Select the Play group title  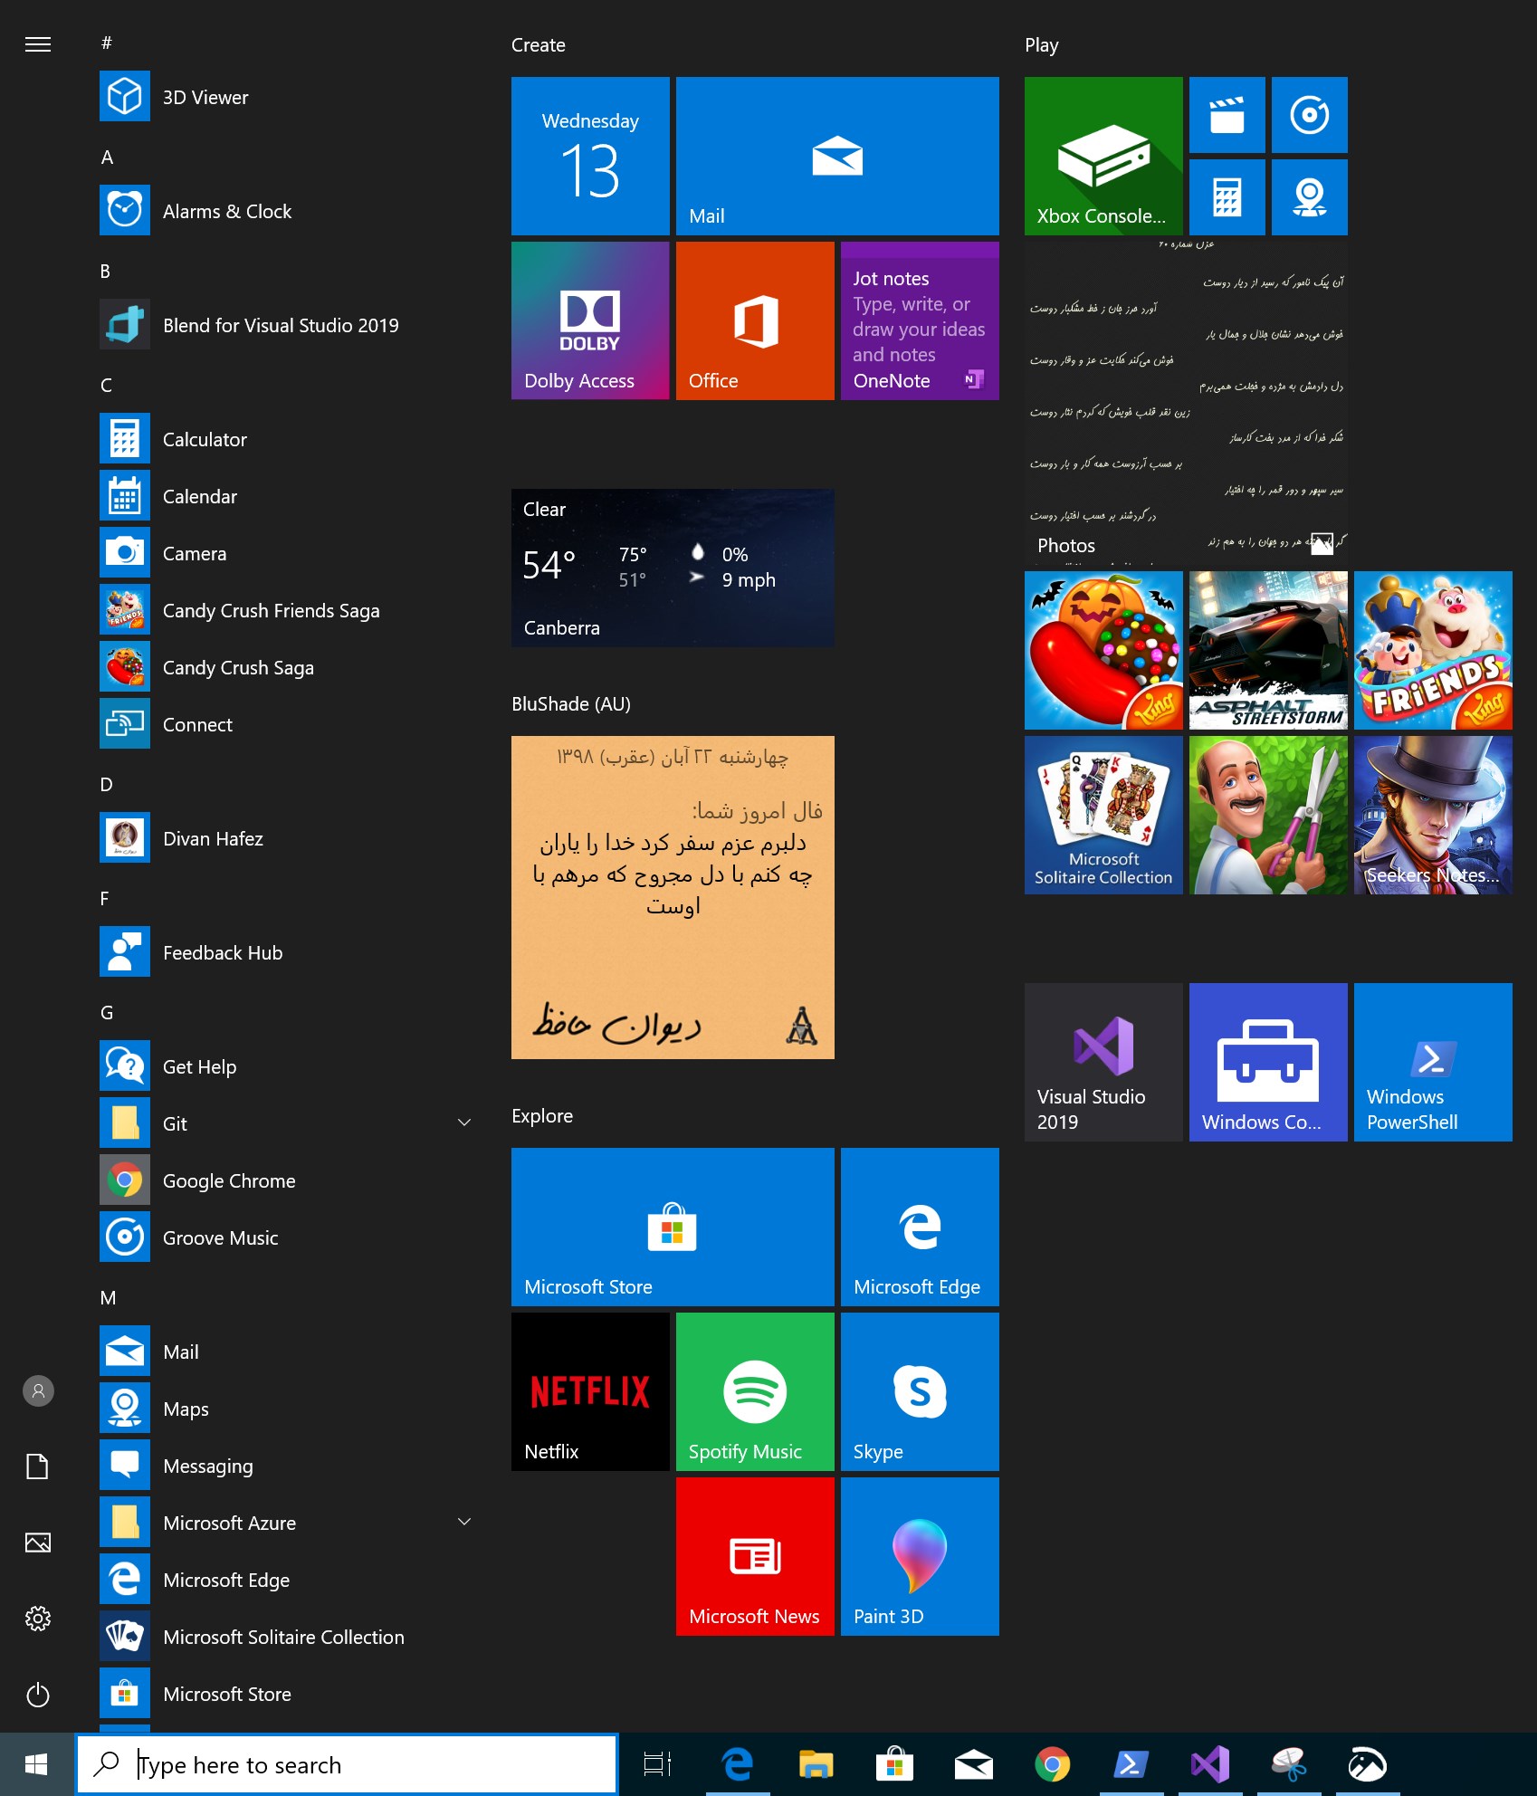click(1042, 45)
